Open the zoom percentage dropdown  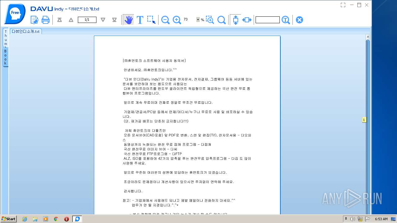(198, 20)
